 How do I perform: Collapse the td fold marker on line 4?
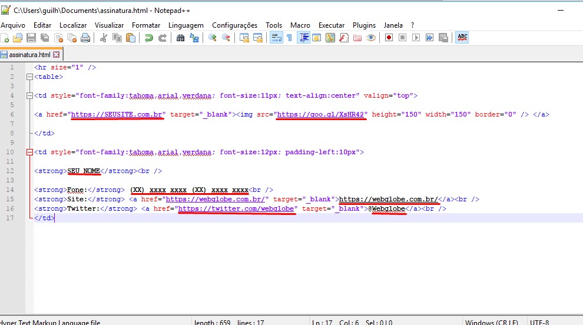point(29,95)
